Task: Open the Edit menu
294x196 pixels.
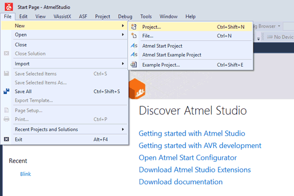Action: (x=23, y=17)
